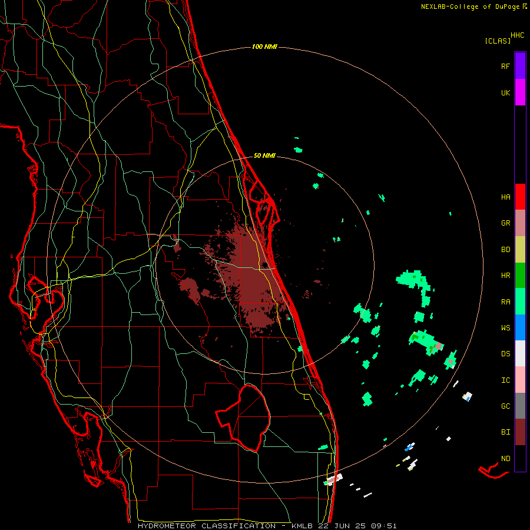Click the Cape Canaveral coastline outline
The width and height of the screenshot is (530, 530).
(x=264, y=204)
